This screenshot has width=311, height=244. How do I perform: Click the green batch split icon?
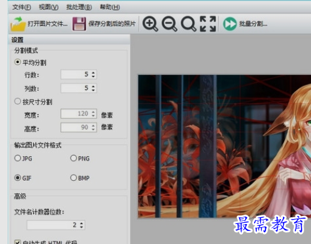[230, 24]
